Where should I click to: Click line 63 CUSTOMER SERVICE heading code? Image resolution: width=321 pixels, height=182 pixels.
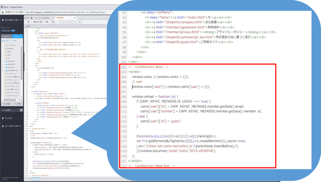[x=48, y=38]
